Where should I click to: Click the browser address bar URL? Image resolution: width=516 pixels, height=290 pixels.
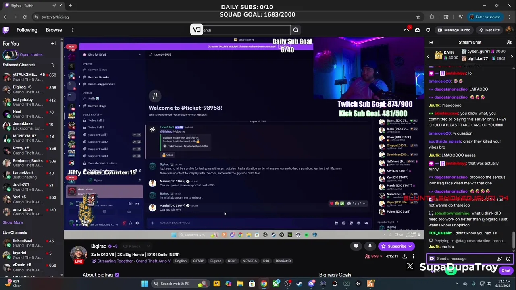pyautogui.click(x=55, y=17)
